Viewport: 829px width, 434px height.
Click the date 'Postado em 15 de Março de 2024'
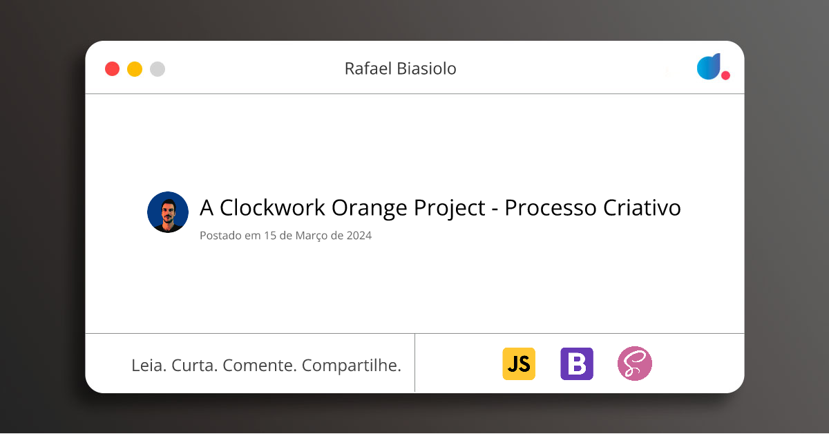285,235
